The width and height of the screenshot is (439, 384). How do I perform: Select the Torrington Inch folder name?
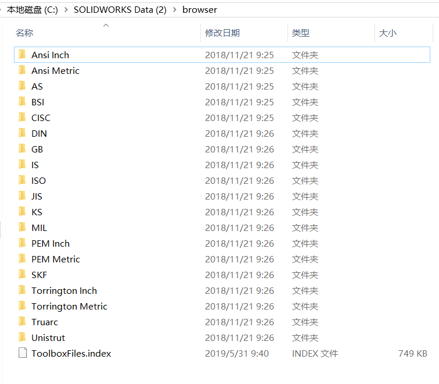point(64,290)
